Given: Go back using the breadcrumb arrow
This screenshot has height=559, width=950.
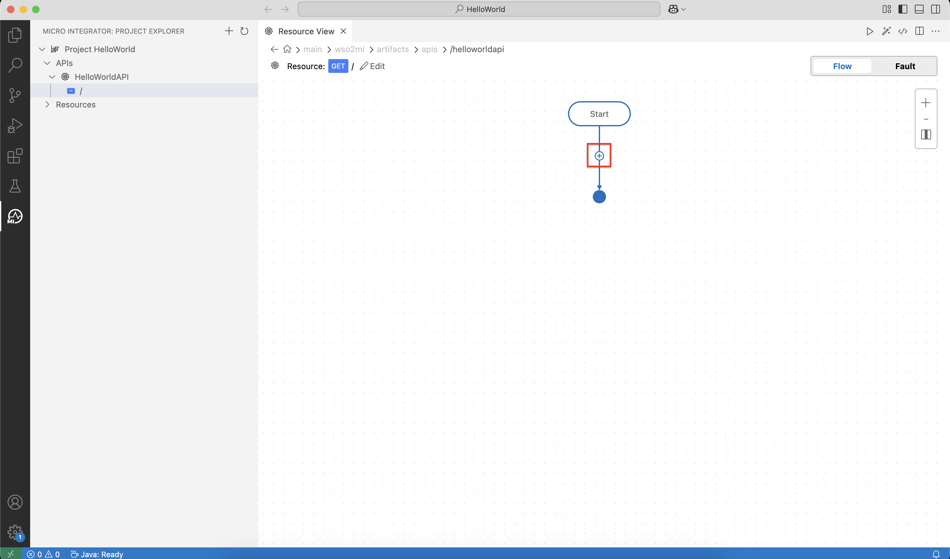Looking at the screenshot, I should click(275, 49).
